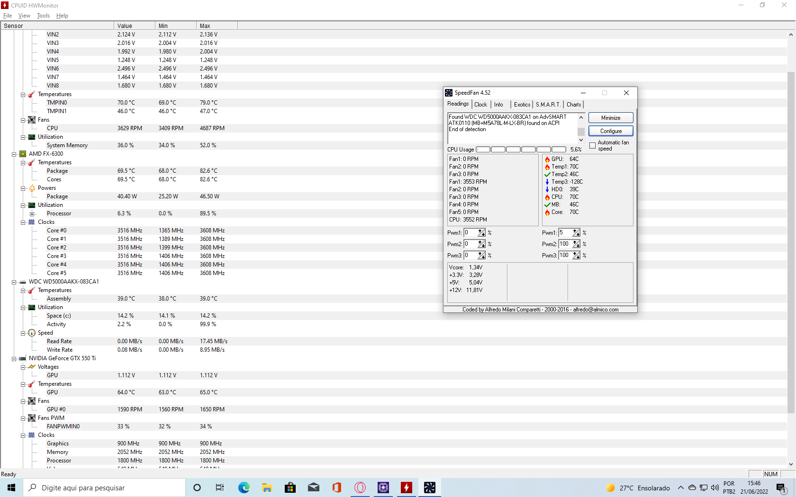Click the Min column header
The width and height of the screenshot is (796, 497).
tap(176, 26)
